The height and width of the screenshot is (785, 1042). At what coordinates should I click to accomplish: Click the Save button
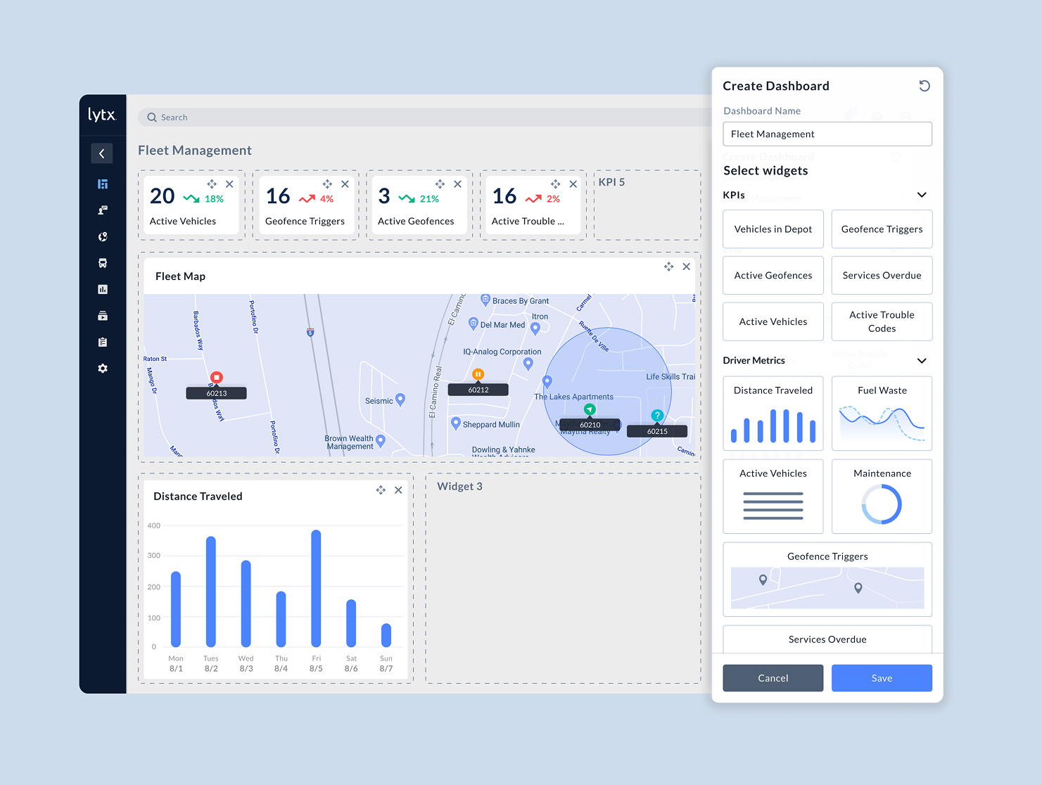[882, 678]
